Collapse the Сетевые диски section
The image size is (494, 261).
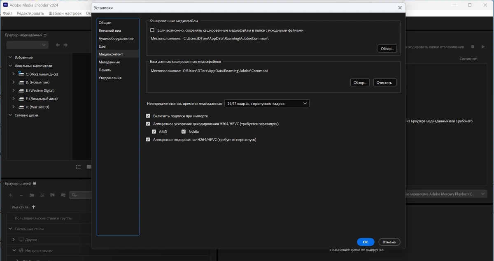10,115
